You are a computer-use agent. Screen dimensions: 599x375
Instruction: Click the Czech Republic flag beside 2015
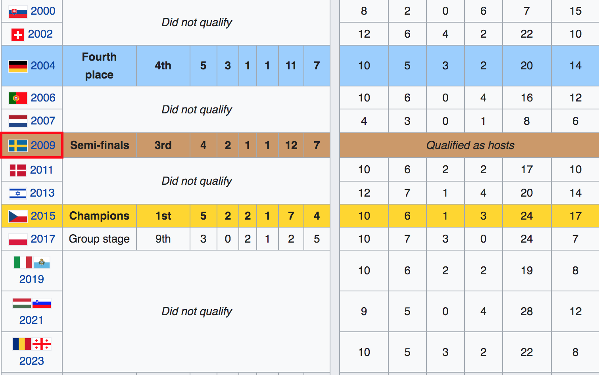point(18,216)
